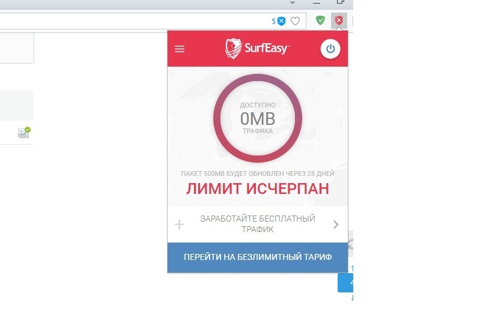The height and width of the screenshot is (311, 492).
Task: Minimize the browser window
Action: [317, 2]
